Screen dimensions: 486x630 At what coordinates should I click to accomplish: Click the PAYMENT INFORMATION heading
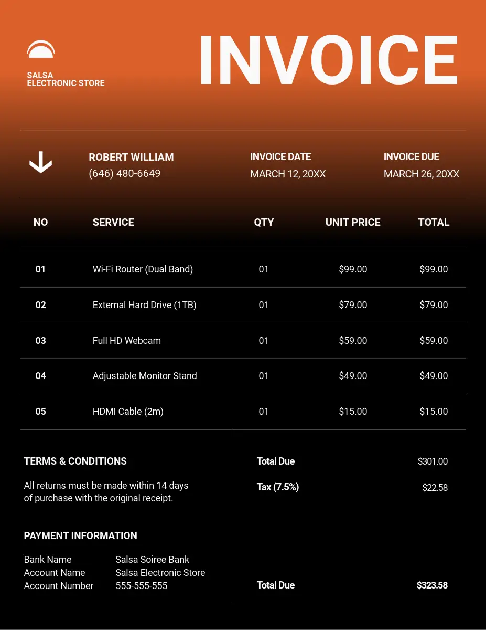(81, 535)
